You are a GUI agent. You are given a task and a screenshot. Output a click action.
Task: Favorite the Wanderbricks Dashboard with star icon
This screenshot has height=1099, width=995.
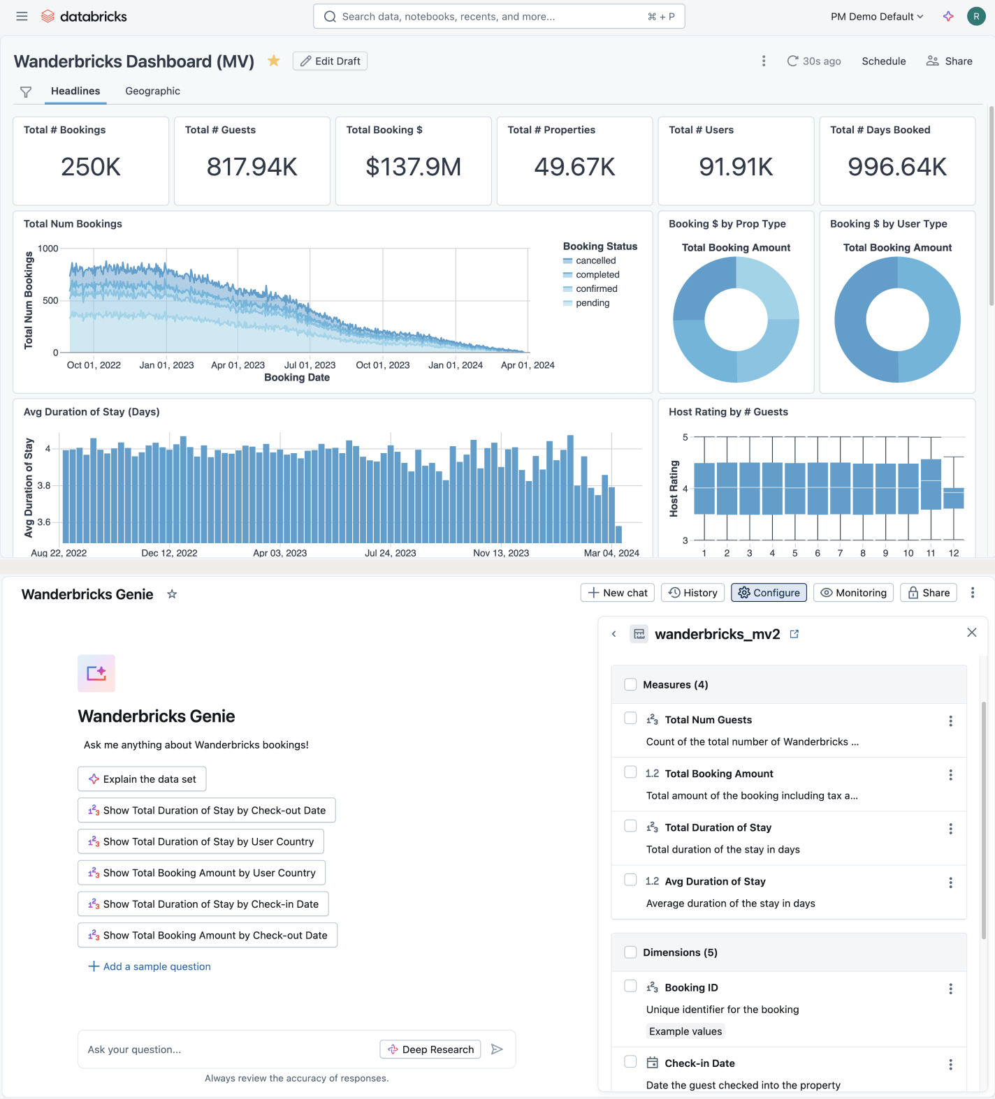pyautogui.click(x=274, y=61)
